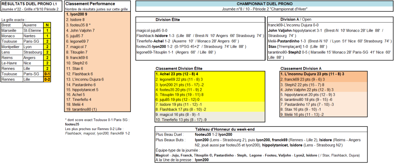The width and height of the screenshot is (394, 164).
Task: Select performance row '2. Isidore 8'
Action: pyautogui.click(x=97, y=19)
